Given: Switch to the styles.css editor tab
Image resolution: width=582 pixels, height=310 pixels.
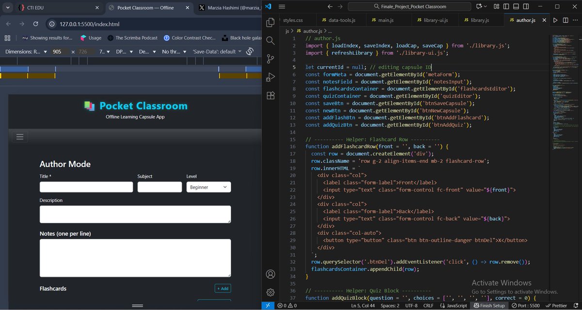Looking at the screenshot, I should [292, 20].
